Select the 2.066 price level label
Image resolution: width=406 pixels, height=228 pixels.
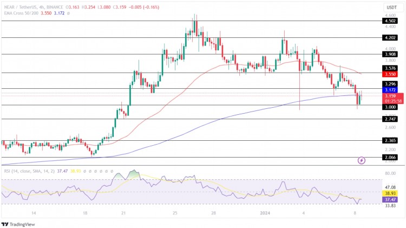coord(390,157)
